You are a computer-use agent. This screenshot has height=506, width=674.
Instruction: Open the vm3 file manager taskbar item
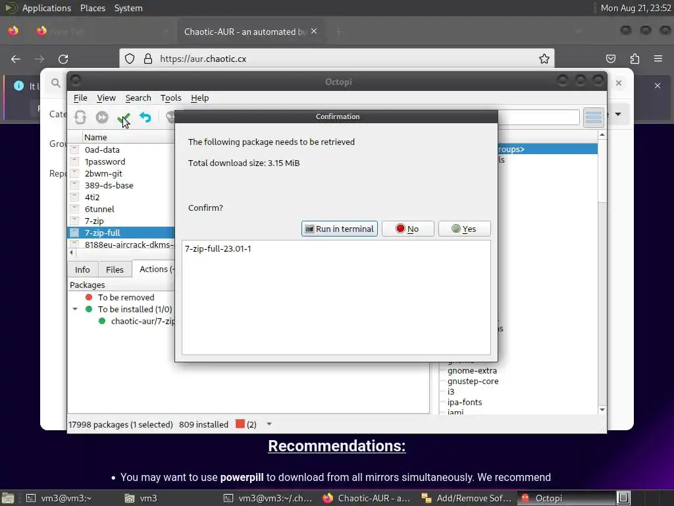click(142, 498)
